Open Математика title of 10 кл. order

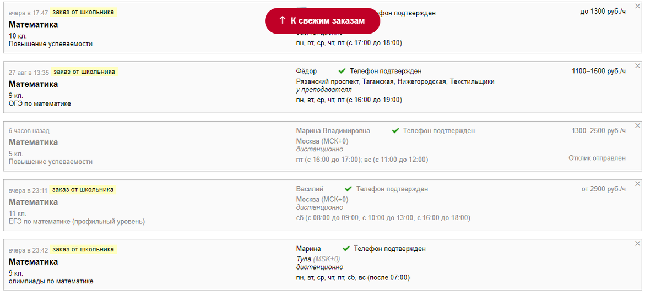coord(33,24)
